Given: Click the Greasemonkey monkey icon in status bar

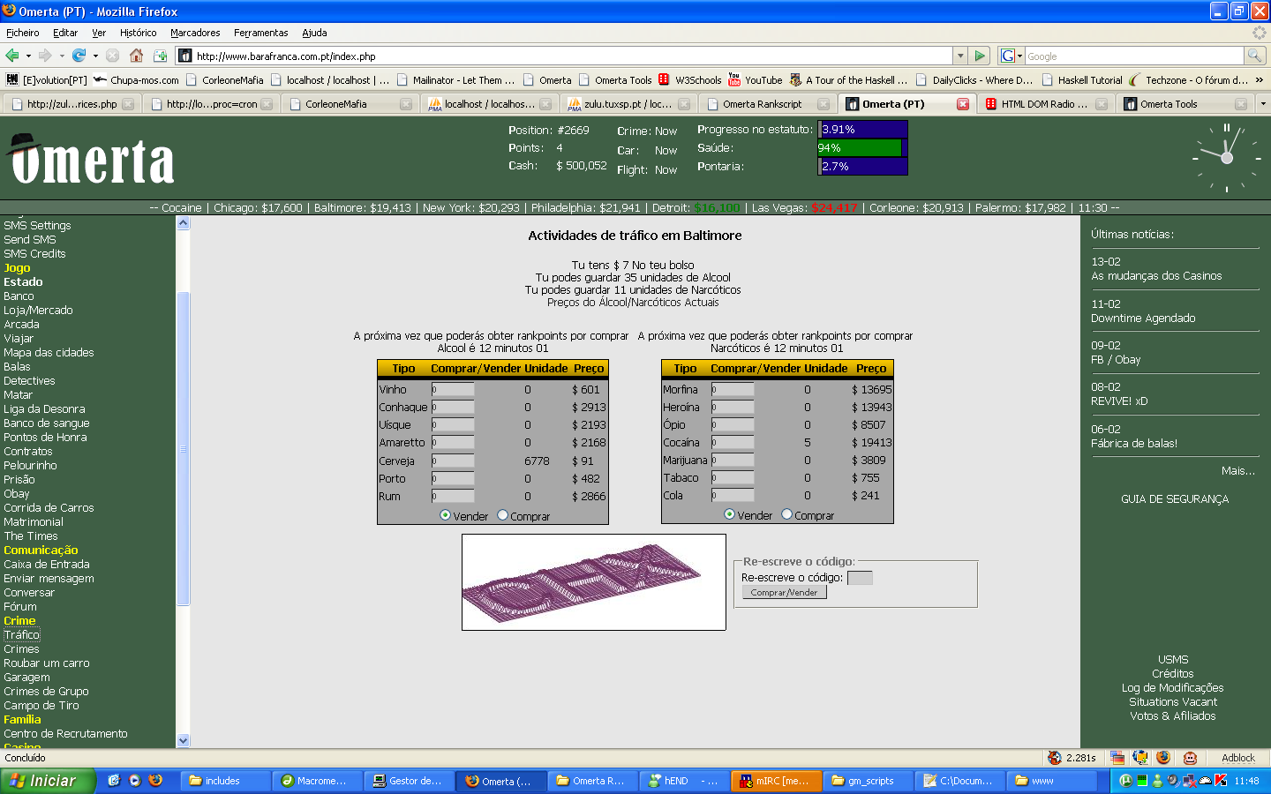Looking at the screenshot, I should tap(1190, 758).
